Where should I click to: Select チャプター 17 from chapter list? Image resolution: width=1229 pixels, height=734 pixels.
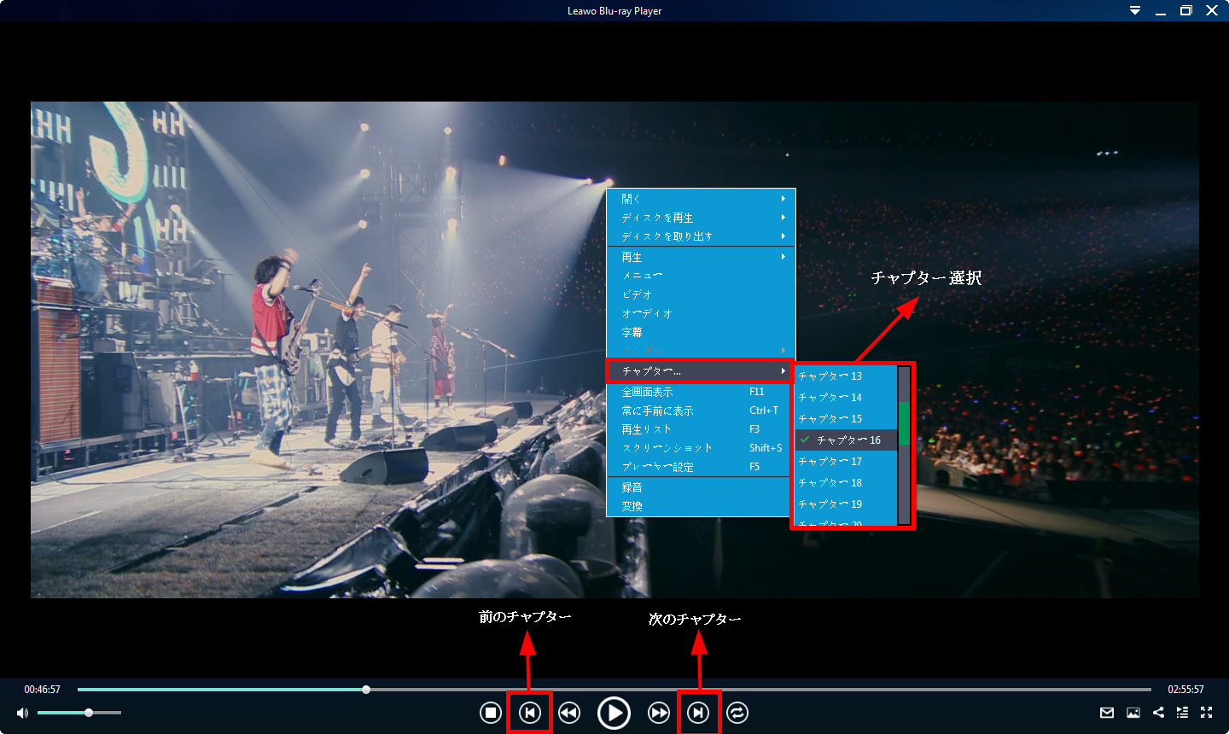(830, 462)
